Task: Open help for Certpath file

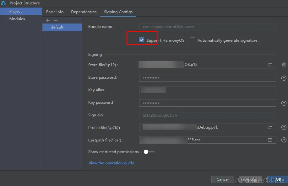Action: coord(284,140)
